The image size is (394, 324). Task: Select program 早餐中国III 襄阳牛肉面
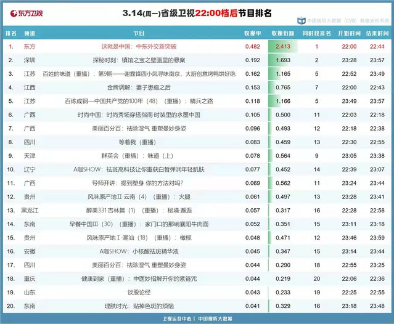click(x=139, y=224)
